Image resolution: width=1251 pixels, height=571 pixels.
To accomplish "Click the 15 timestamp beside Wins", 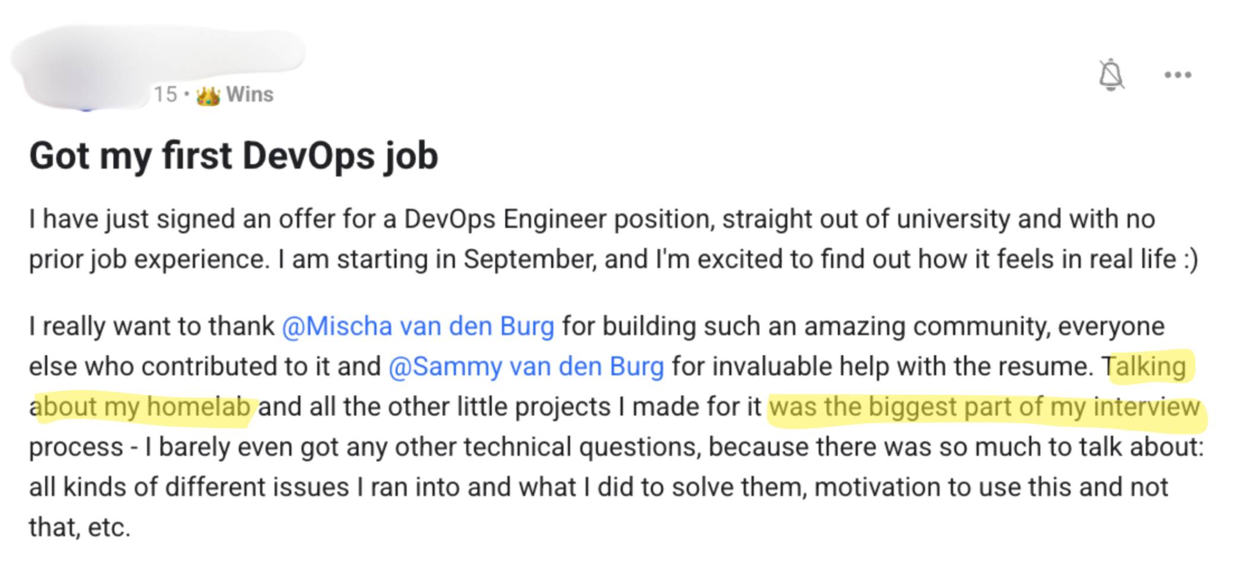I will [x=166, y=94].
